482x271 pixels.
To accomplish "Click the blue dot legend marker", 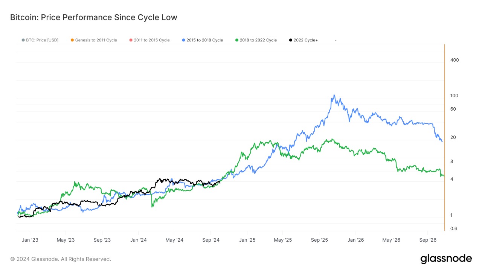I will tap(183, 40).
